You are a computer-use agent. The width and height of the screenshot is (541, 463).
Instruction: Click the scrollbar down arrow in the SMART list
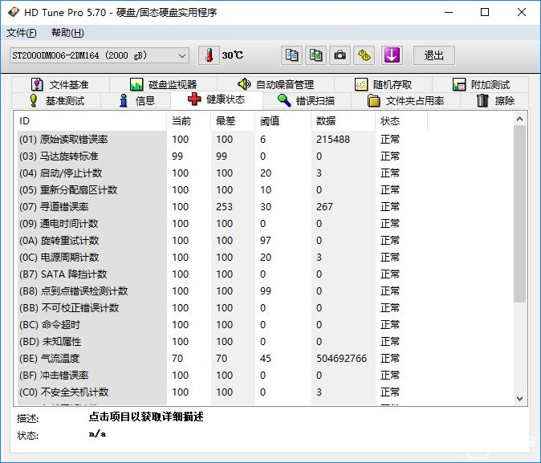point(519,399)
